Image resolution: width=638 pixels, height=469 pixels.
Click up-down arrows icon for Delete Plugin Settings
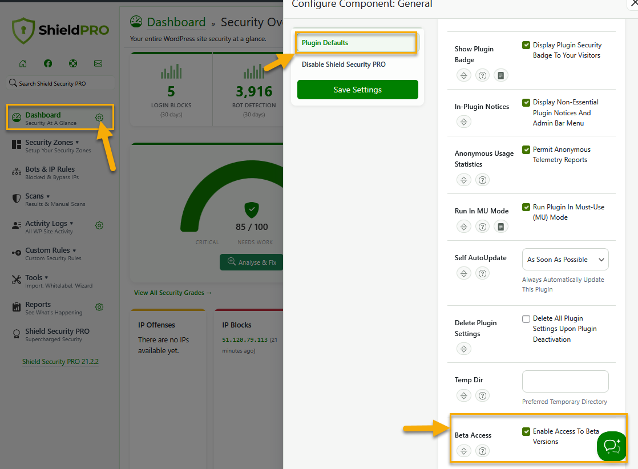[464, 349]
